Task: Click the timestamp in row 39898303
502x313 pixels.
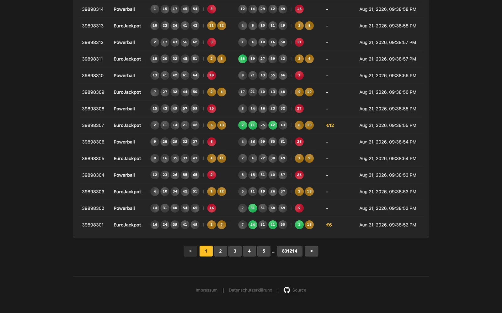Action: [388, 192]
